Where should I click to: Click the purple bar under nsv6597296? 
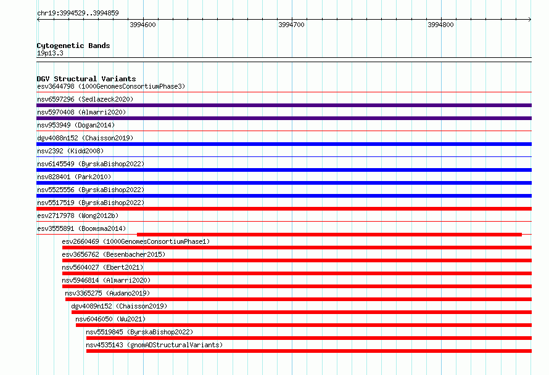[x=284, y=105]
